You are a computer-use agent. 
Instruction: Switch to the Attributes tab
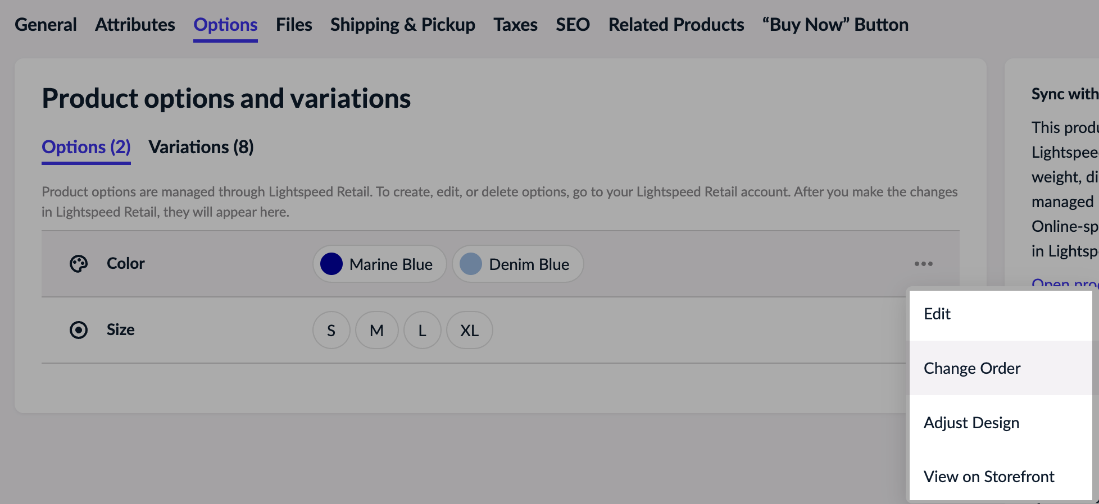click(x=135, y=24)
